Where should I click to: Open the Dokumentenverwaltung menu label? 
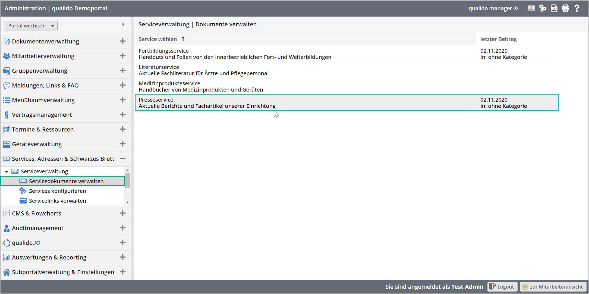[x=45, y=42]
